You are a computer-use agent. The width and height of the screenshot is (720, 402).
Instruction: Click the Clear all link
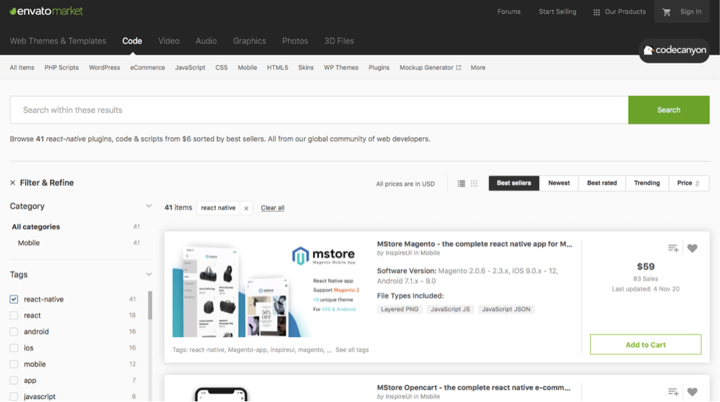(x=272, y=208)
